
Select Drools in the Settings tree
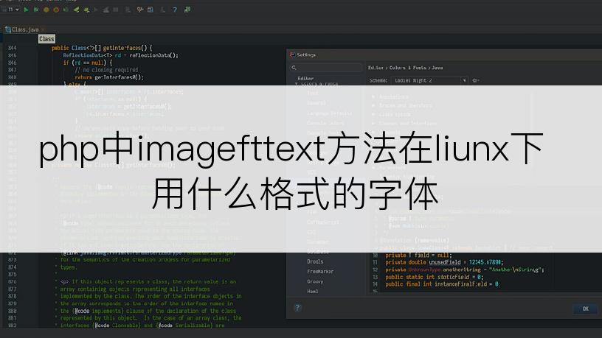[x=315, y=261]
